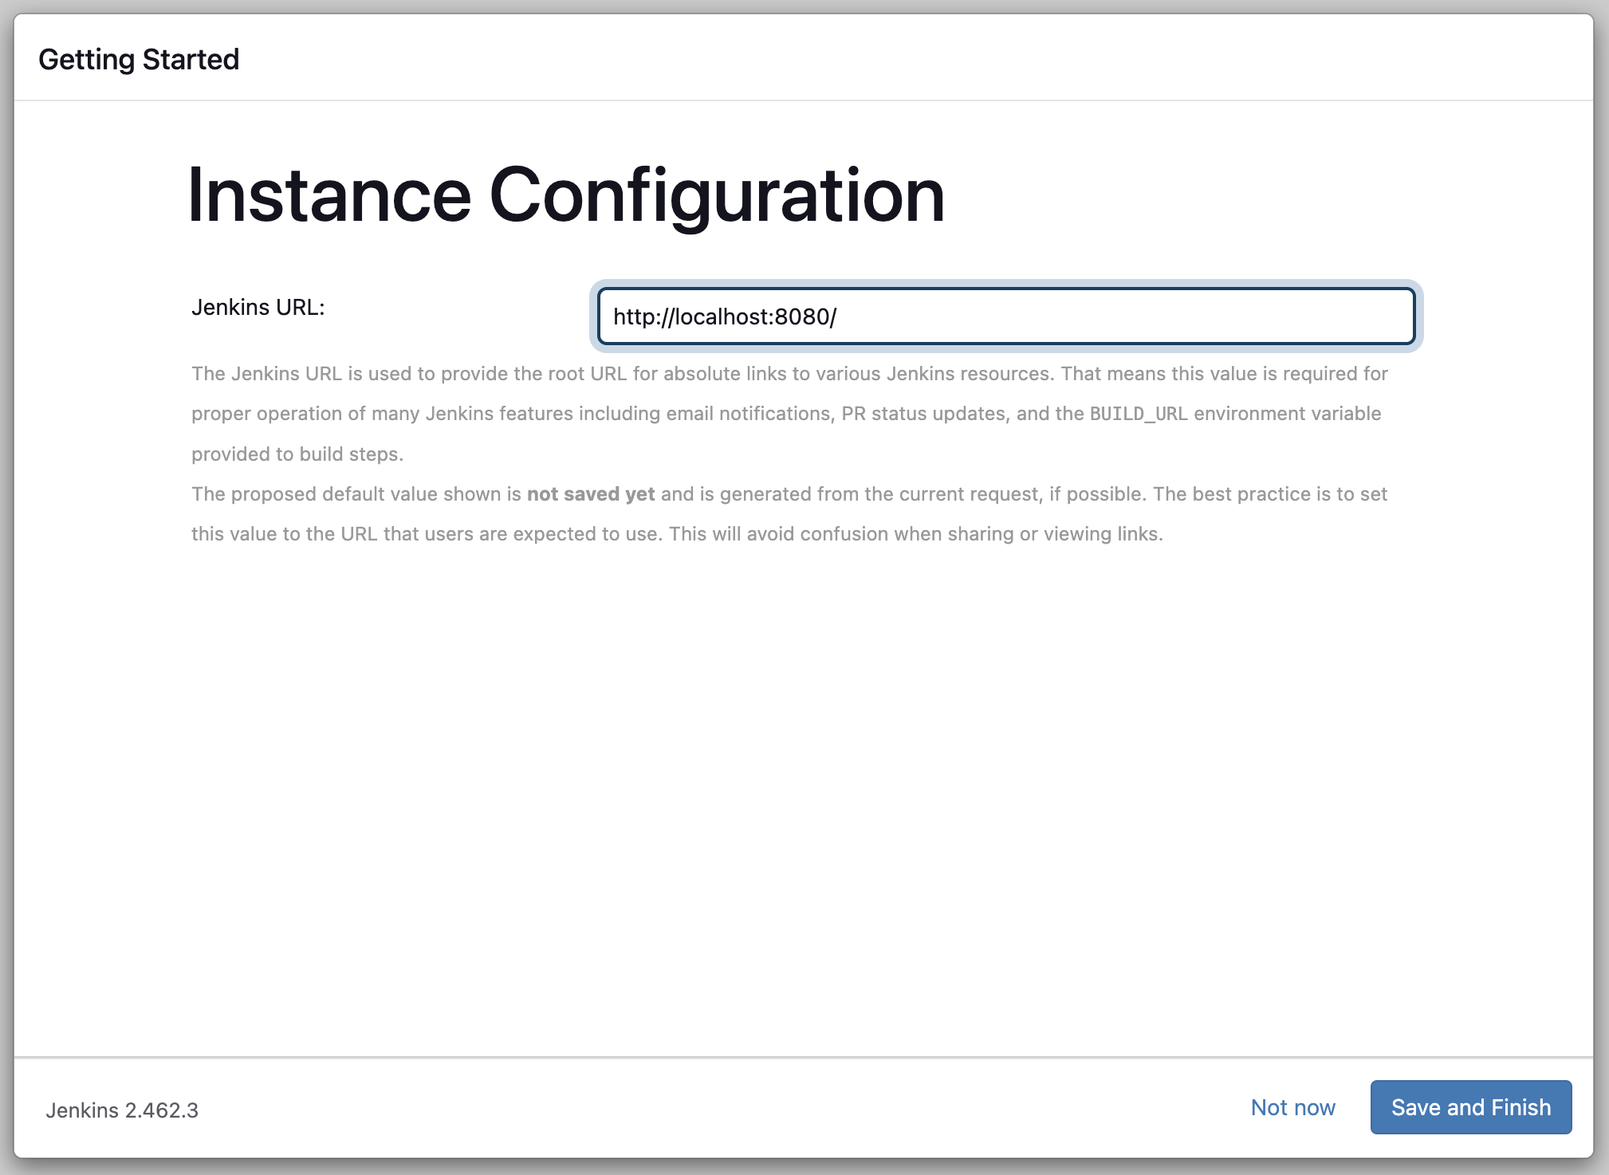
Task: Click 'generated from the current request' text
Action: [880, 494]
